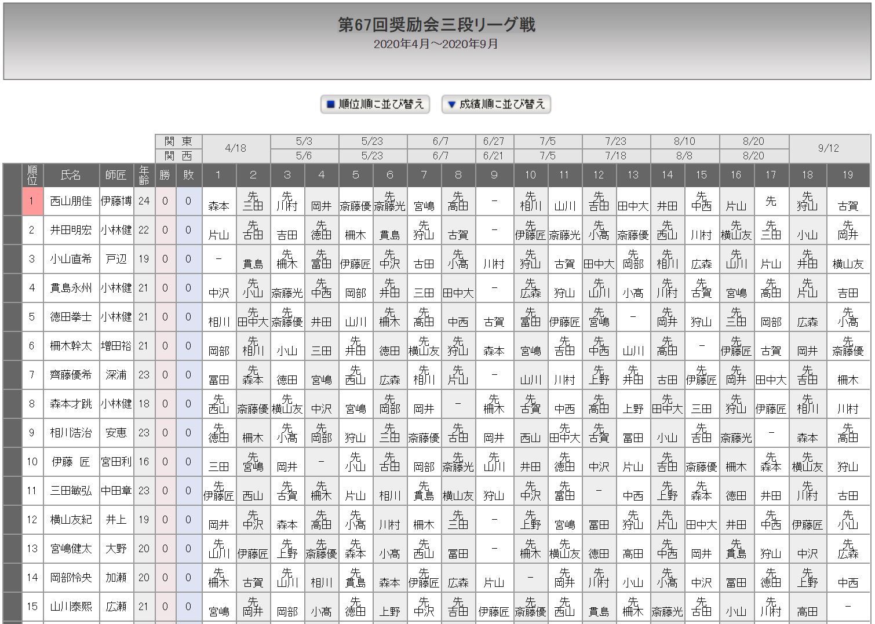Click master name 加瀬
Viewport: 875px width, 624px height.
click(116, 578)
